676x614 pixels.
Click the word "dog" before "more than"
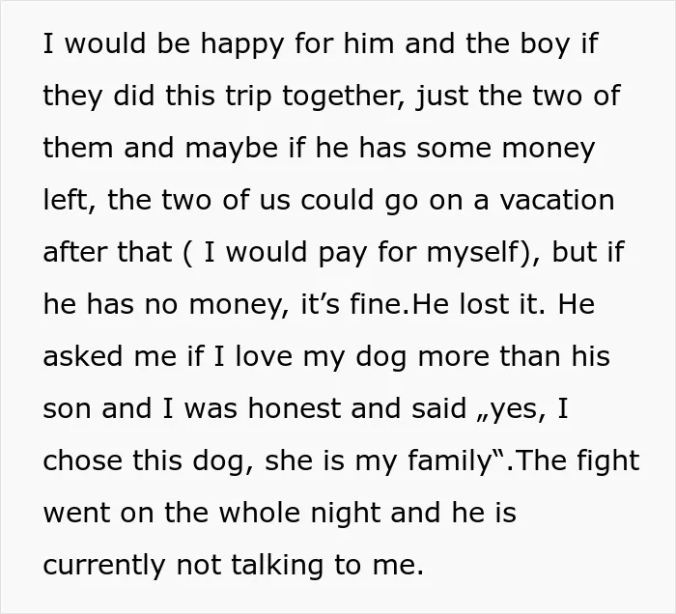[x=380, y=357]
